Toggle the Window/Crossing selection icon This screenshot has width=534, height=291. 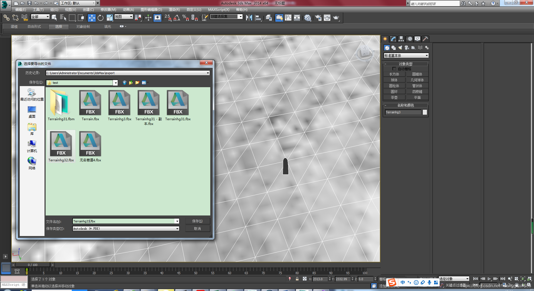point(81,18)
